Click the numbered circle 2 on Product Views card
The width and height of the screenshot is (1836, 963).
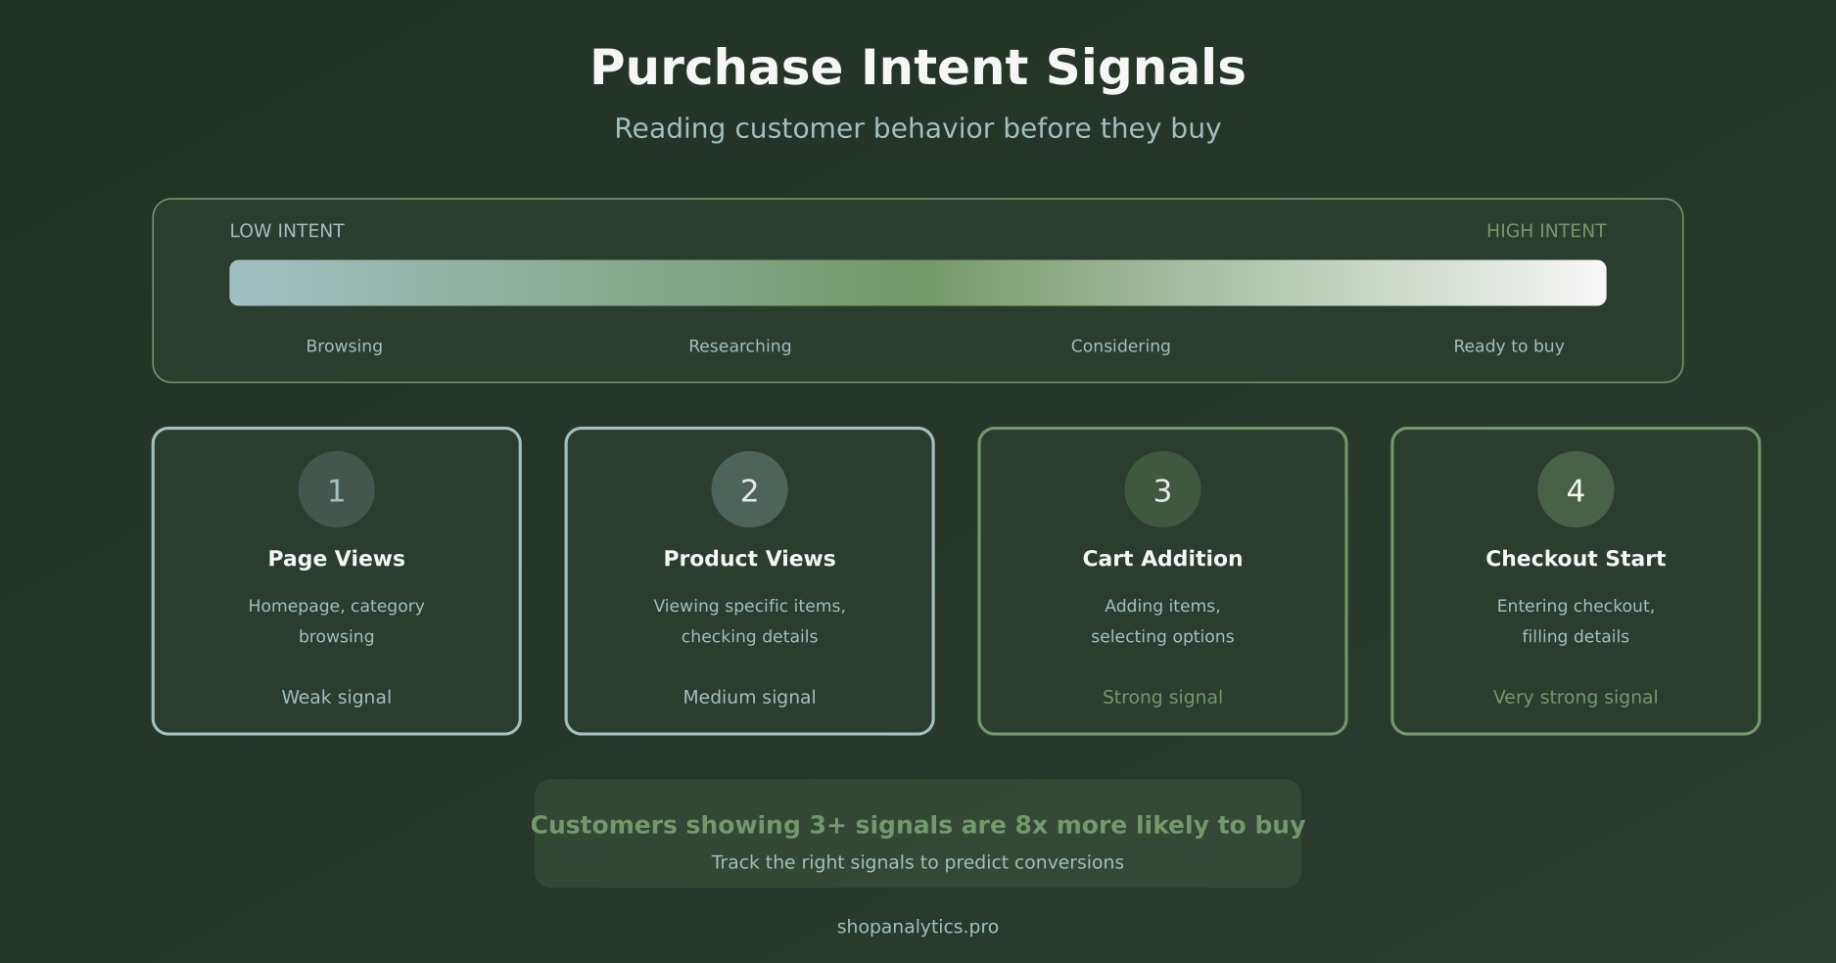[x=749, y=489]
